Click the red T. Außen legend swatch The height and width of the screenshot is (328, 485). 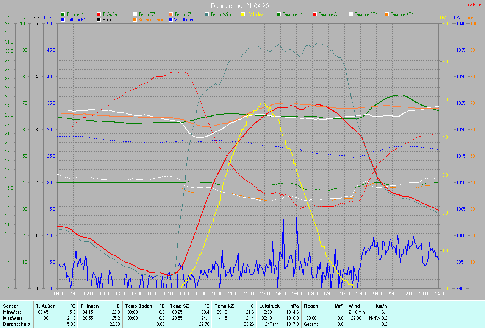(x=99, y=14)
